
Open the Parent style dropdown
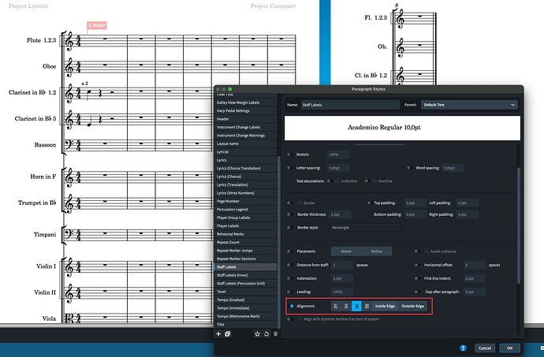(469, 105)
